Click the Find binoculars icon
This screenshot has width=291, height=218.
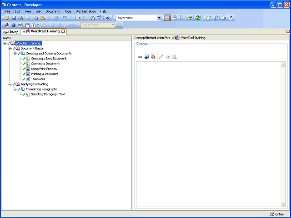92,18
